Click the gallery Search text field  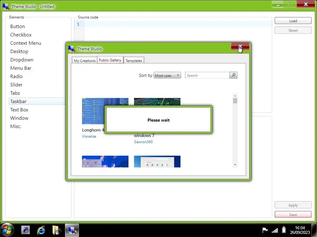click(x=207, y=75)
